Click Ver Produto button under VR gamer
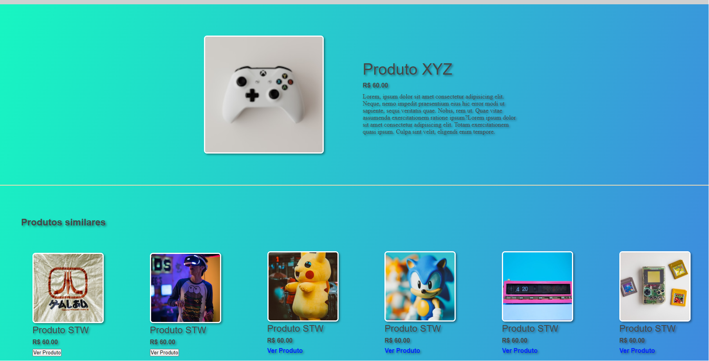The height and width of the screenshot is (361, 709). point(164,352)
